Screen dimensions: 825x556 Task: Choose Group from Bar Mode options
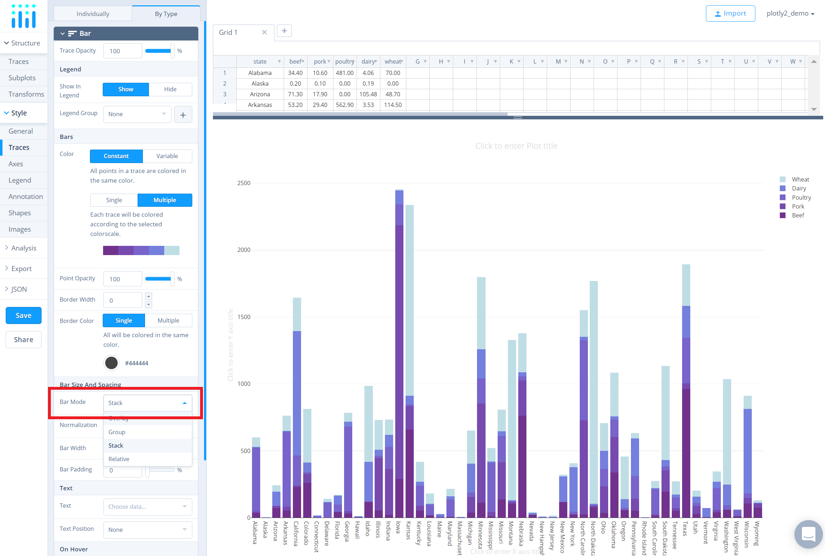pyautogui.click(x=117, y=432)
